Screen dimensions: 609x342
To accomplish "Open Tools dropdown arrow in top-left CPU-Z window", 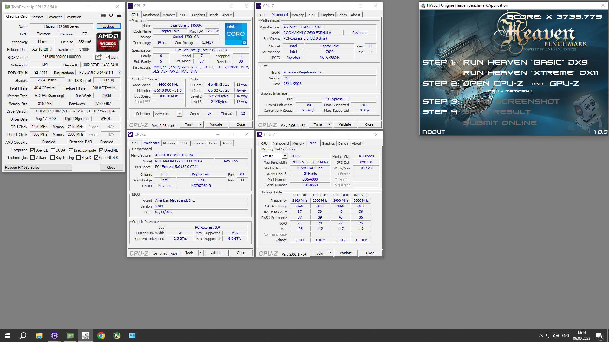I will (200, 124).
